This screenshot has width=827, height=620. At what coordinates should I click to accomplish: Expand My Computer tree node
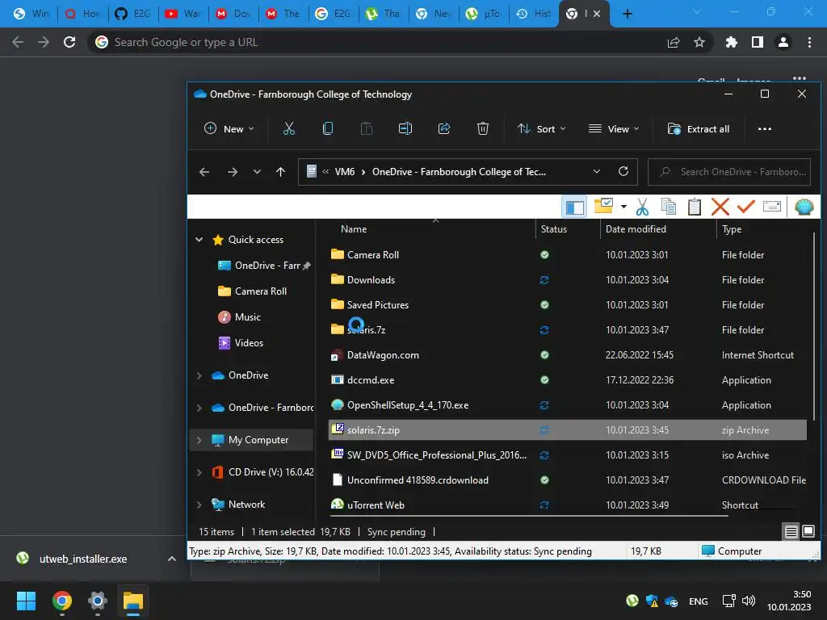click(x=199, y=440)
